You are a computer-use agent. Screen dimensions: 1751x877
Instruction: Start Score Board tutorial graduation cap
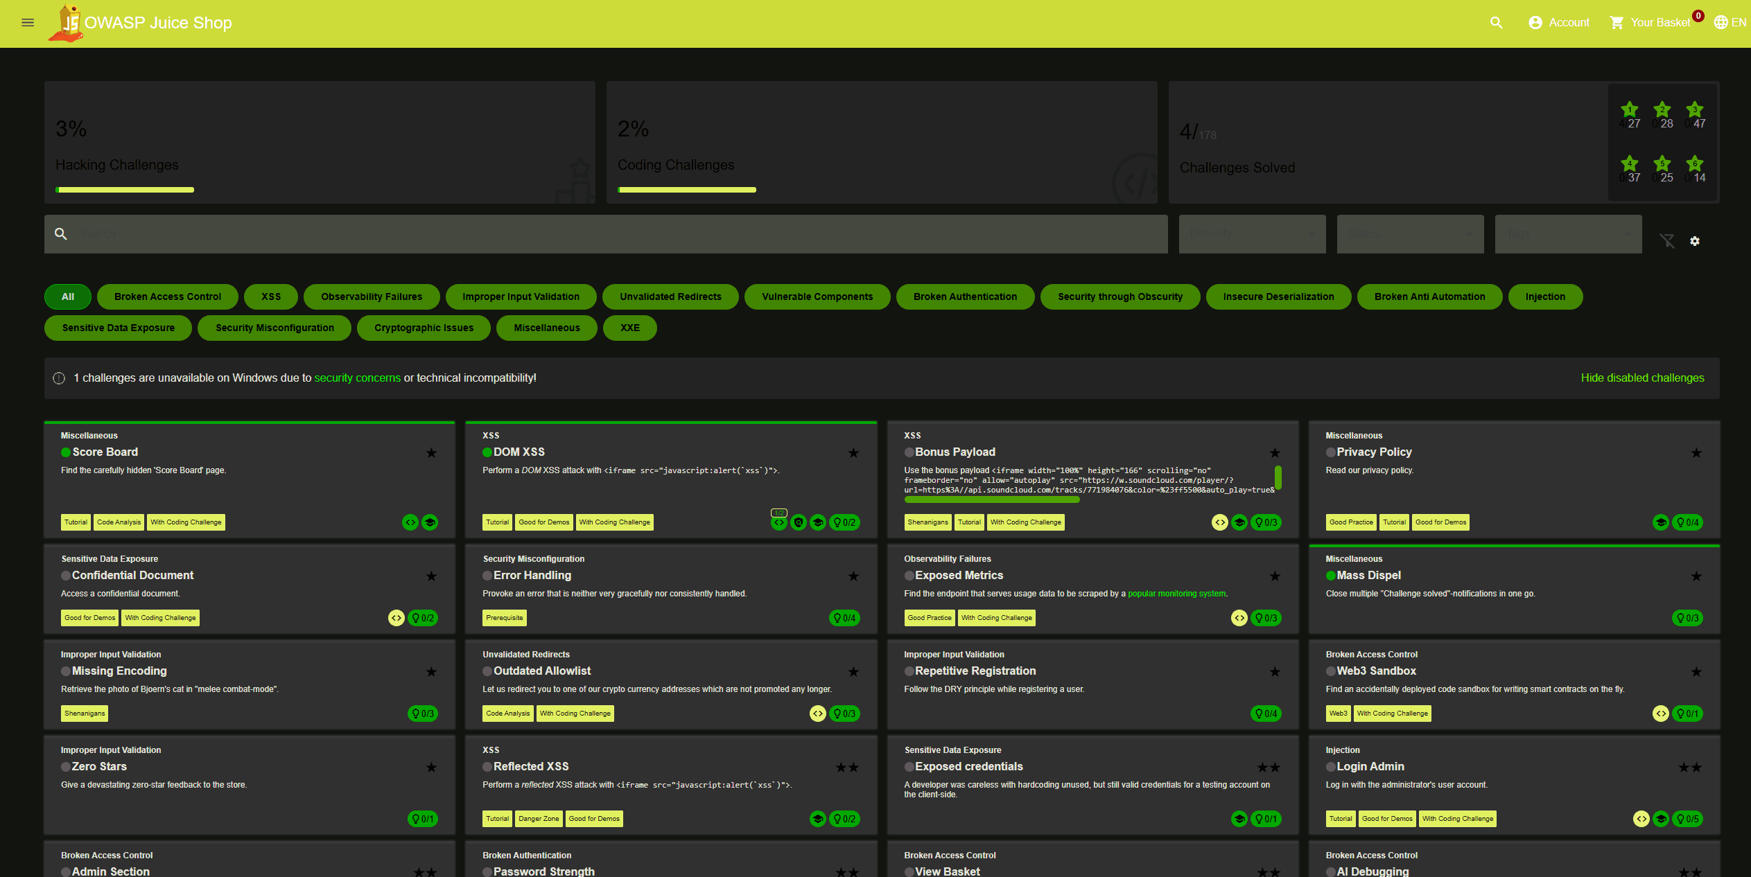[x=430, y=522]
